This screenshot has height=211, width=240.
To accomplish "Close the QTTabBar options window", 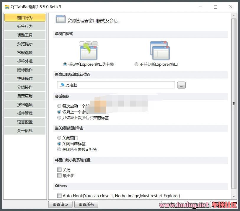I will (231, 7).
